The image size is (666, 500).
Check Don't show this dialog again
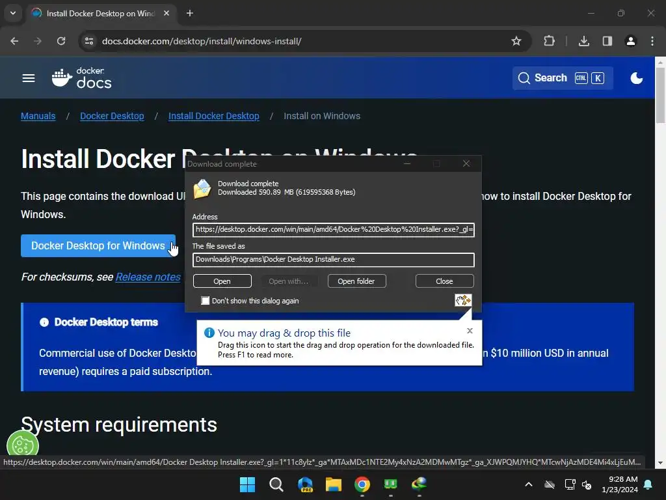click(205, 301)
